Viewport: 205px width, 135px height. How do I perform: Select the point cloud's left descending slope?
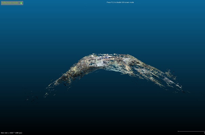point(68,75)
